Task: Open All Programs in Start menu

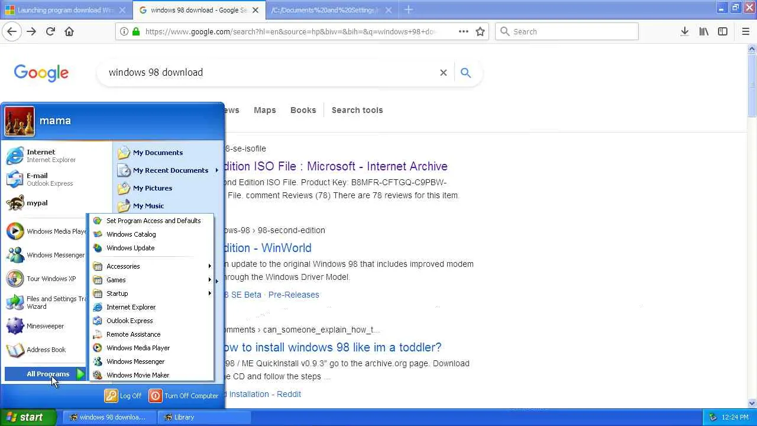Action: (46, 374)
